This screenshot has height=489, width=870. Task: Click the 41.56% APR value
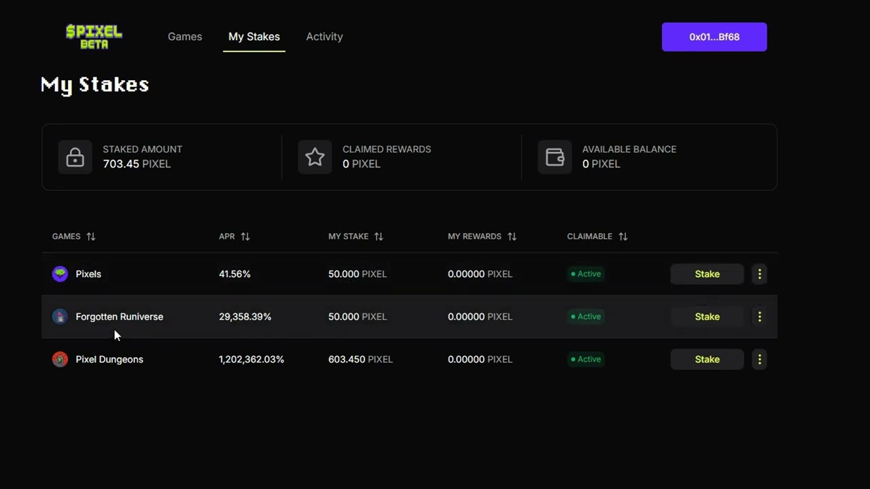coord(234,274)
